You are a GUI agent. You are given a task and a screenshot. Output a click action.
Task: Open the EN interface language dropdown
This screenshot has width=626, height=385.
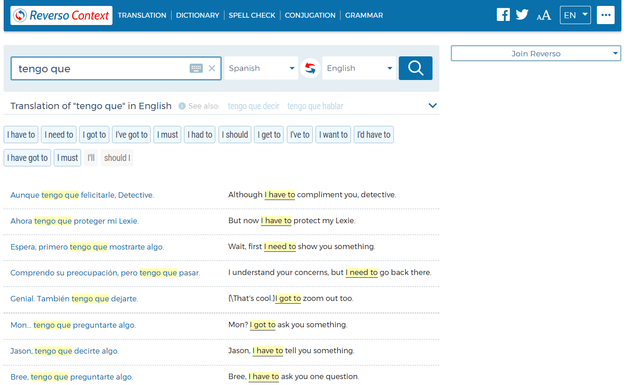[575, 15]
